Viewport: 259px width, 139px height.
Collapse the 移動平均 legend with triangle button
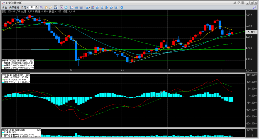31,61
